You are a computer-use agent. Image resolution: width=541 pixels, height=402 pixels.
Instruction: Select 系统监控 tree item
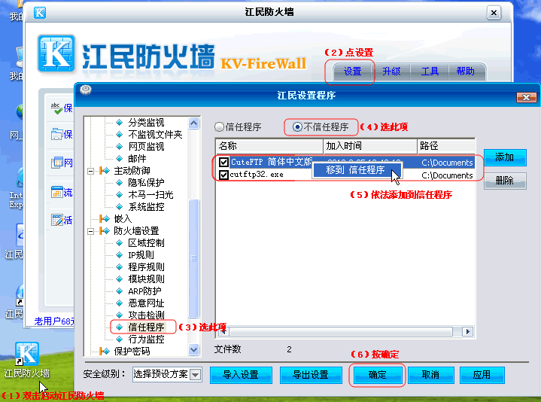tap(146, 207)
